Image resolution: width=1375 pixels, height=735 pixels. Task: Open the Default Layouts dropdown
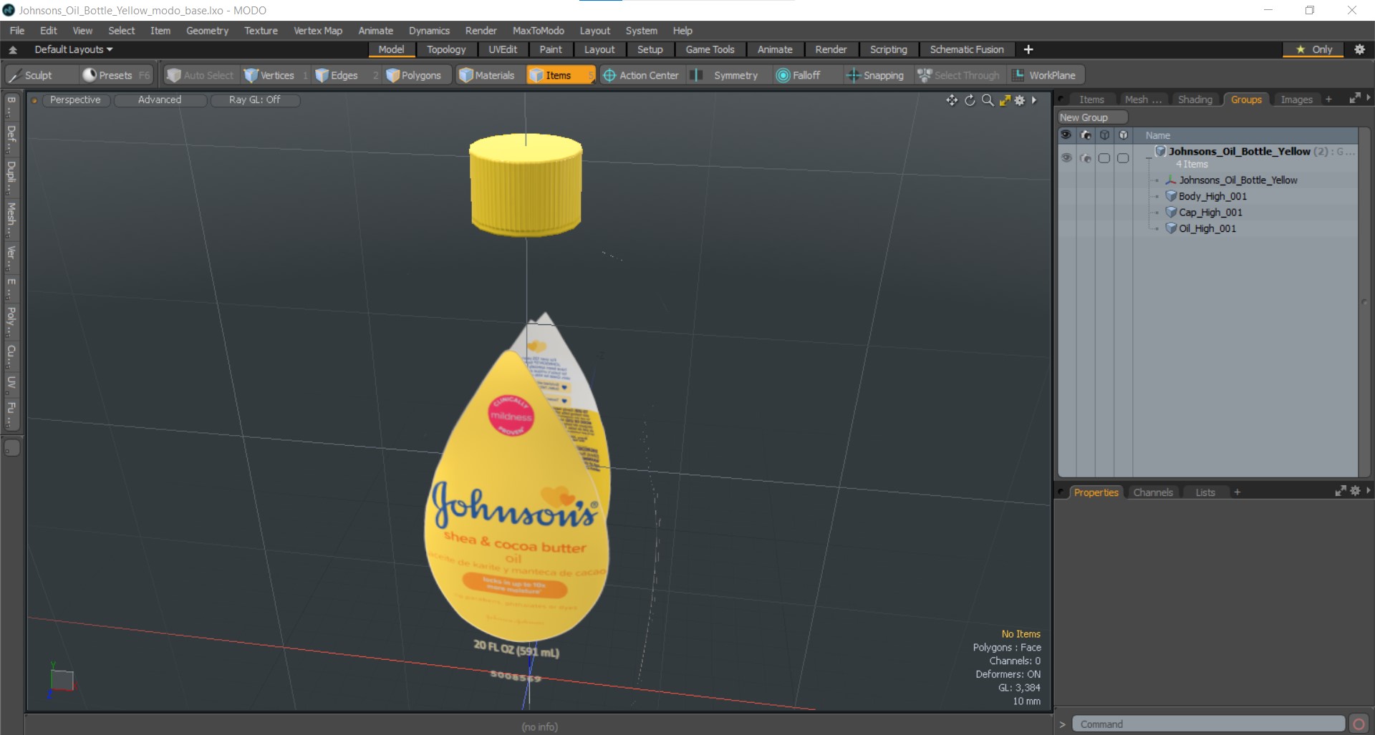point(74,49)
